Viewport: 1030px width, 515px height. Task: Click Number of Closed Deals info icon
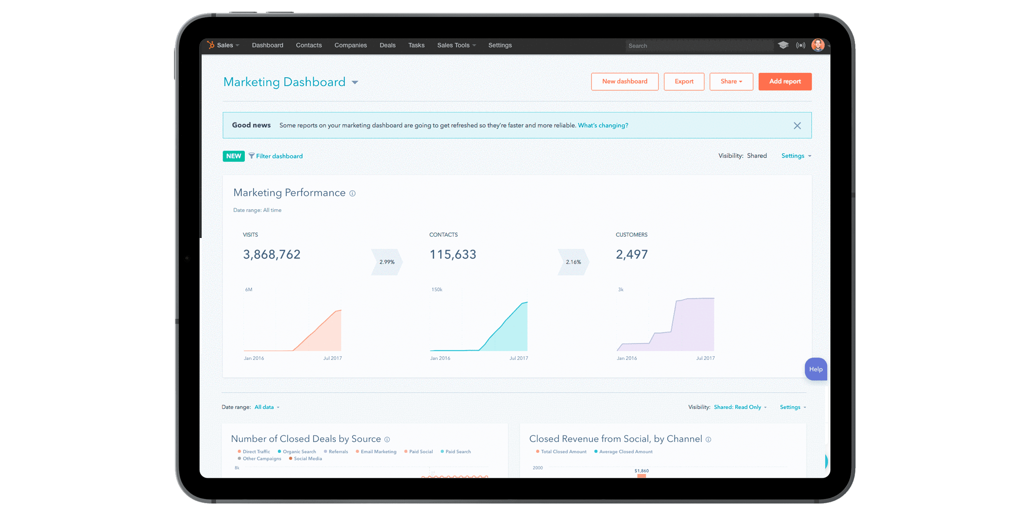tap(387, 439)
